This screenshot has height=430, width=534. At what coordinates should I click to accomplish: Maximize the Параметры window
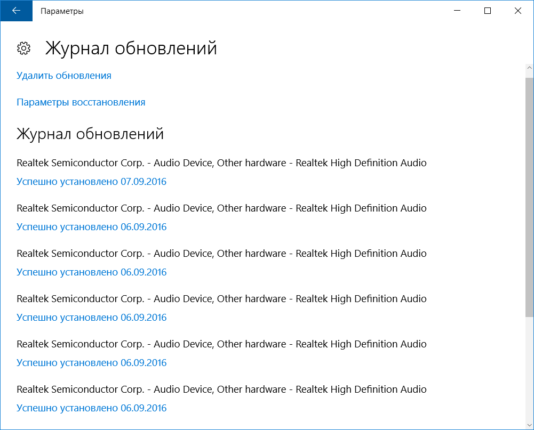[x=488, y=11]
